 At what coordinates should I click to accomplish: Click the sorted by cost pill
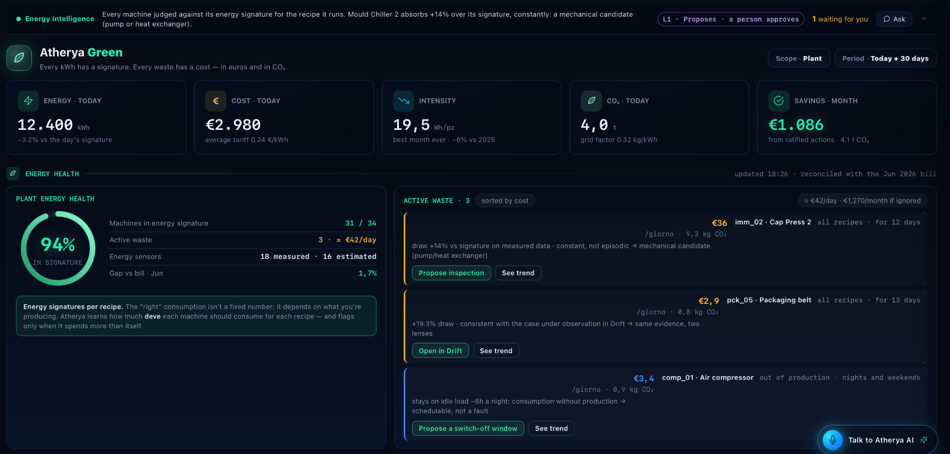[x=505, y=200]
